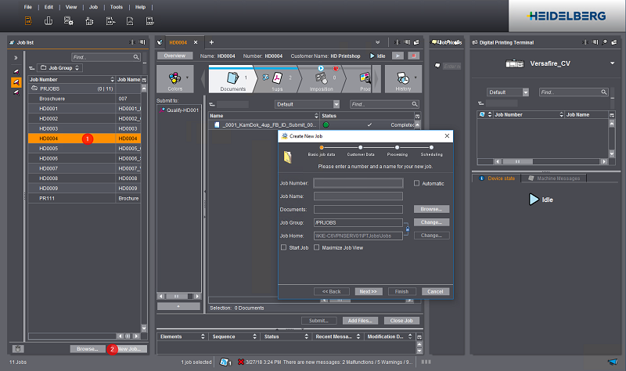626x371 pixels.
Task: Click the orange highlighted job list sidebar icon
Action: click(16, 82)
